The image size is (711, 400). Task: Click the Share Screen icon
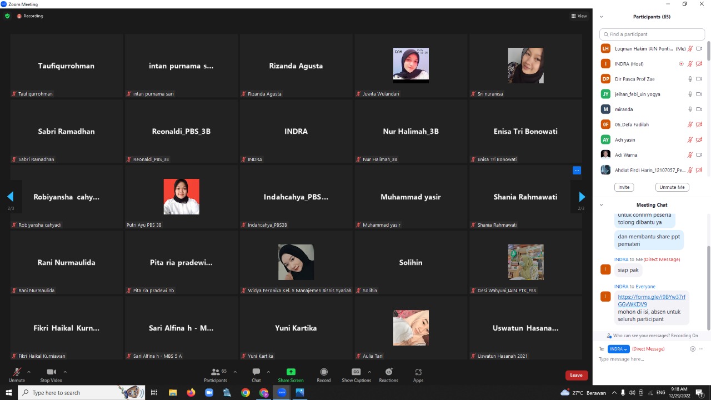pos(291,372)
